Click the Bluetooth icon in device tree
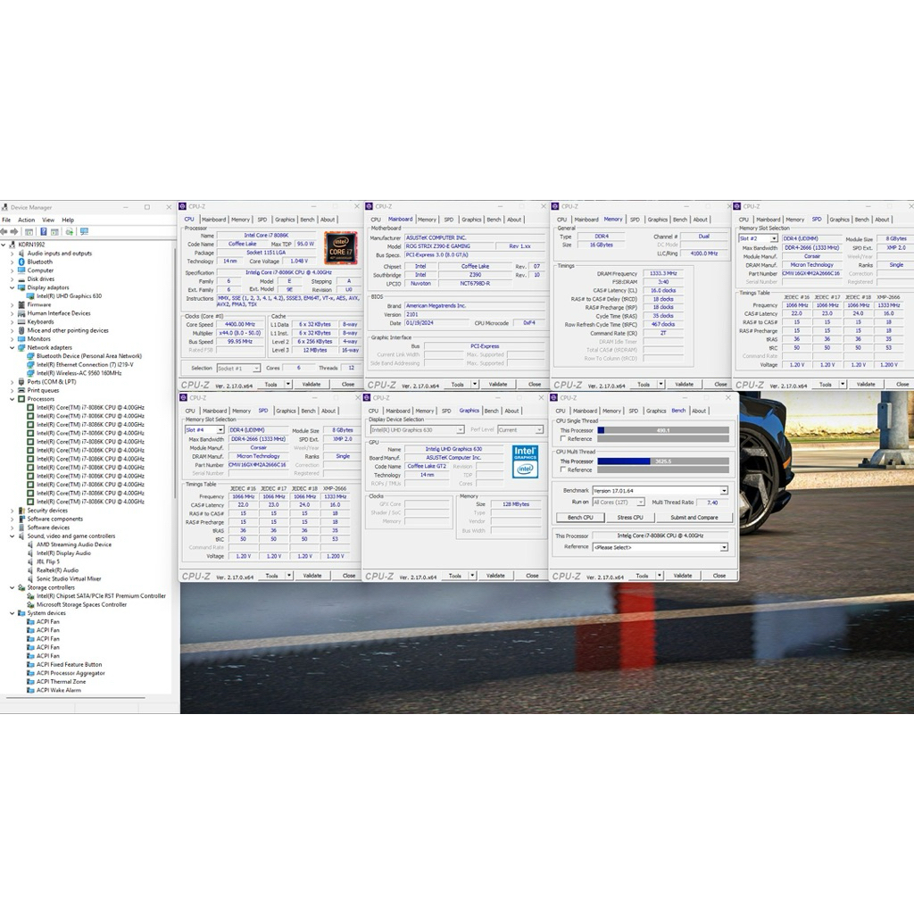914x914 pixels. (21, 262)
